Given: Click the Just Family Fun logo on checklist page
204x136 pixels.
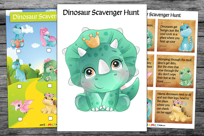Looking at the screenshot, I should (x=48, y=125).
